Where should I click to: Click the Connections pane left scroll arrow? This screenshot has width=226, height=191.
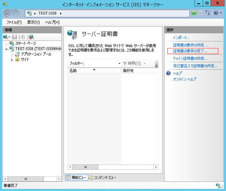[x=5, y=179]
